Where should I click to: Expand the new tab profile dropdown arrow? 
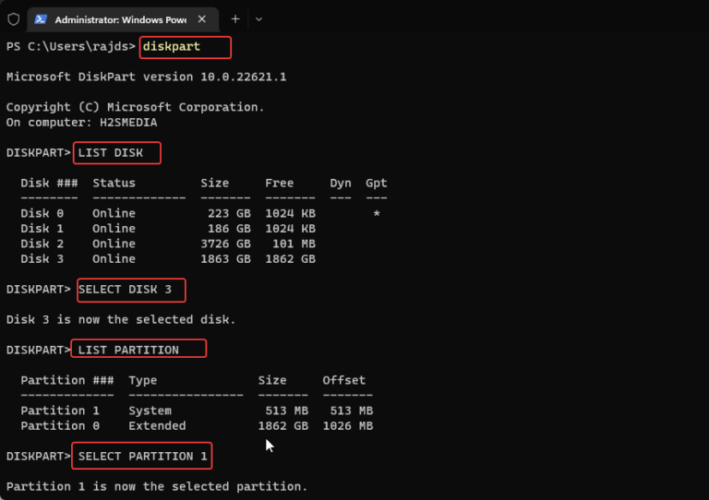(258, 19)
